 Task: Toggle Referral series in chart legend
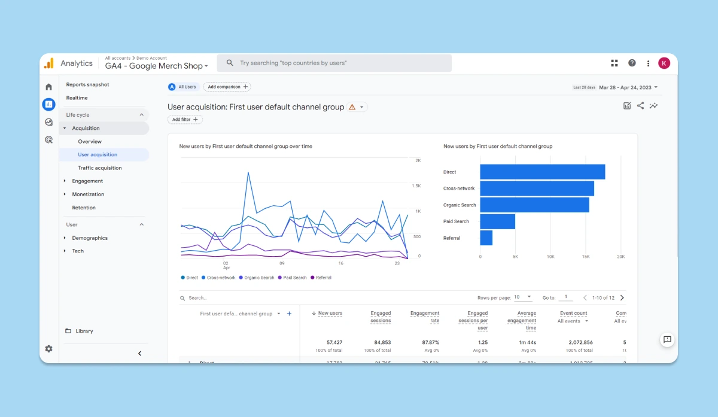click(x=321, y=278)
